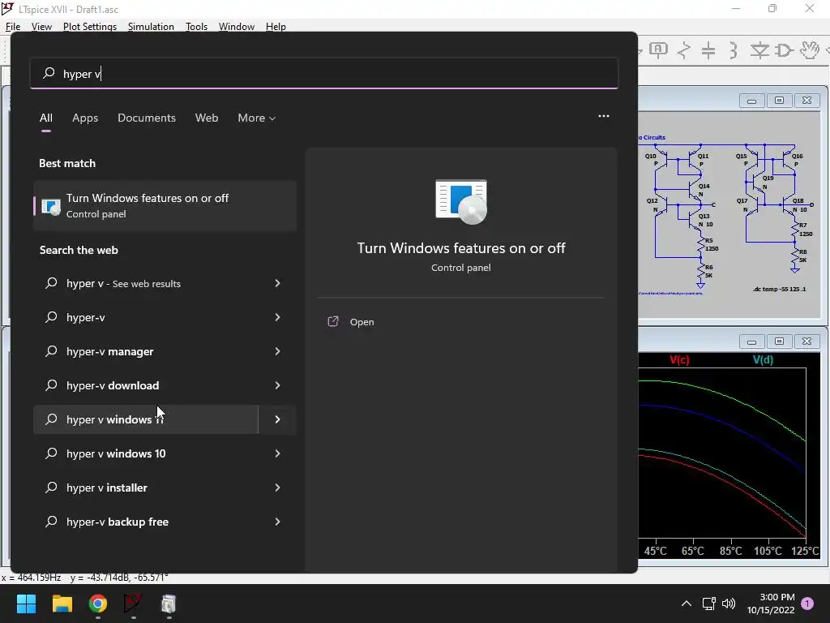830x623 pixels.
Task: Switch to LTspice from taskbar
Action: pyautogui.click(x=133, y=604)
